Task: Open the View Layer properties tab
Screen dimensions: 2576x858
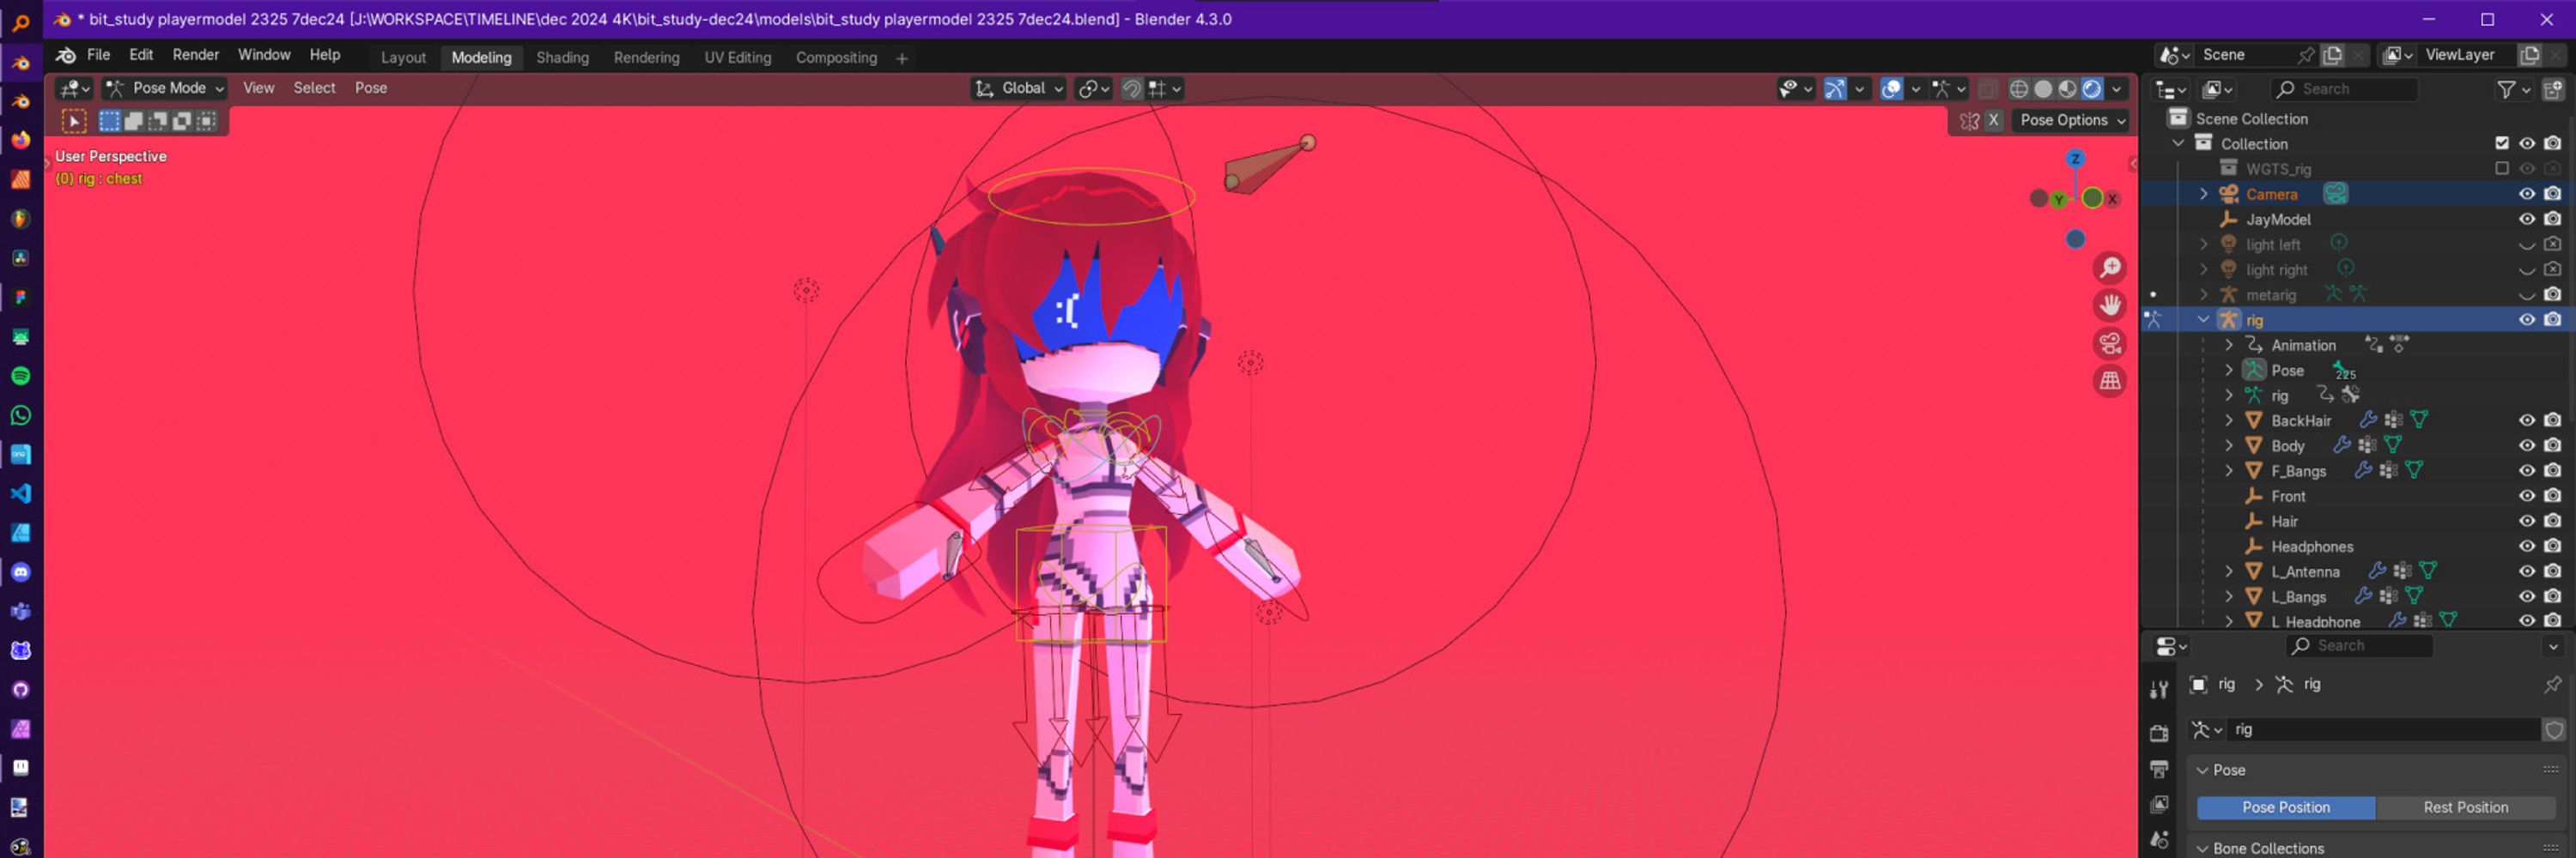Action: 2159,804
